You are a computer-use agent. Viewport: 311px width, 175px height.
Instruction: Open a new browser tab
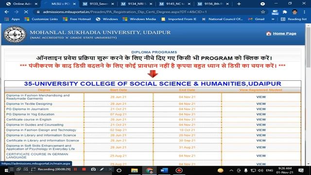(239, 4)
